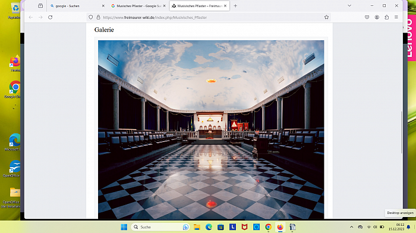Open the recent browsing Firefox View icon
The image size is (416, 233).
(40, 5)
